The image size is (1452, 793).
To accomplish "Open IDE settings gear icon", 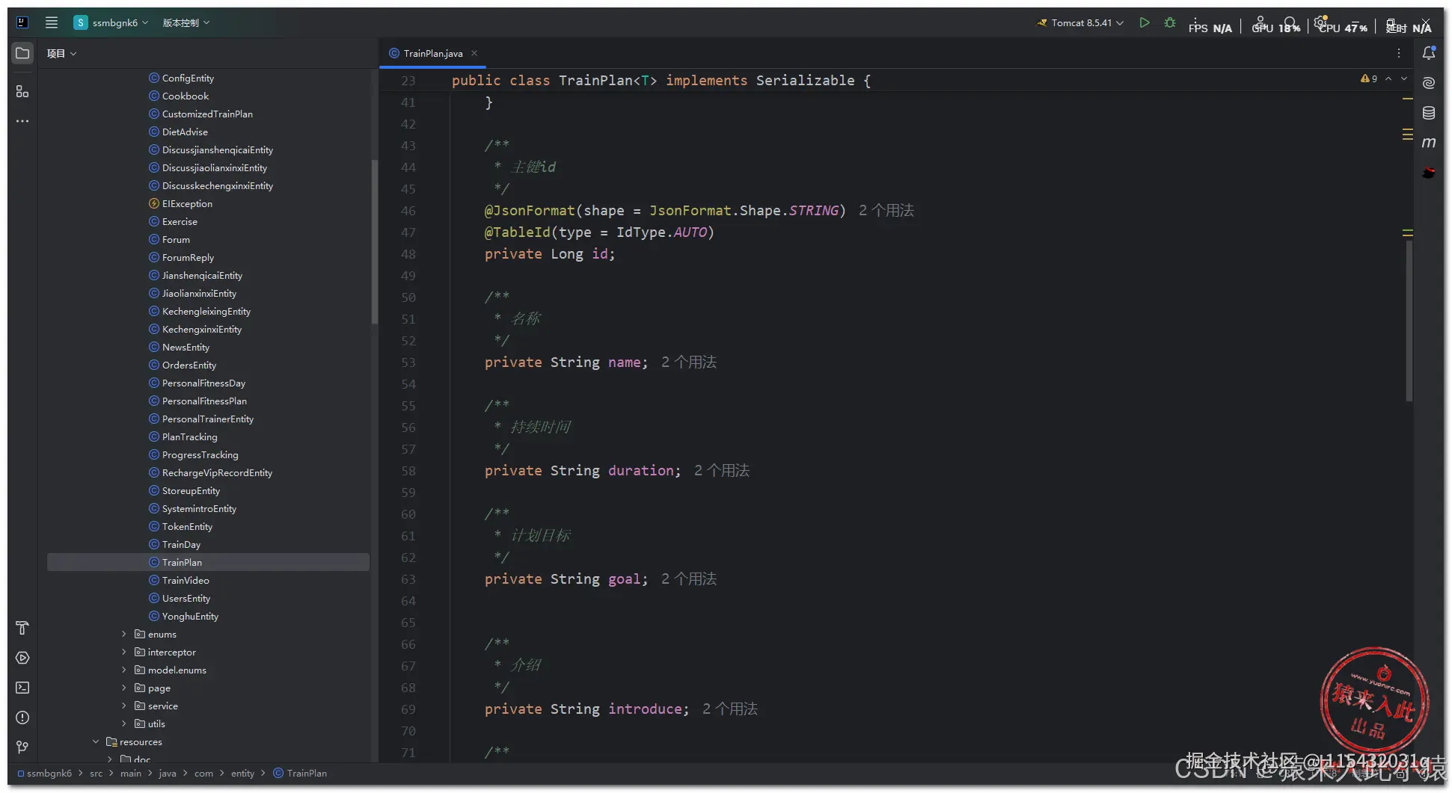I will (1320, 22).
